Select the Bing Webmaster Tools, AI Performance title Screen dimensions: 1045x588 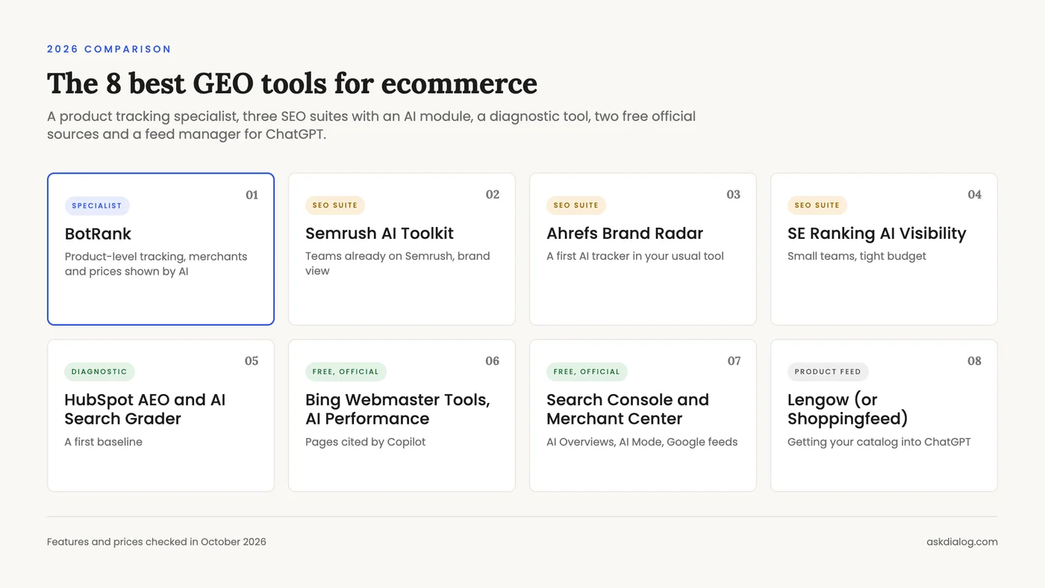397,409
